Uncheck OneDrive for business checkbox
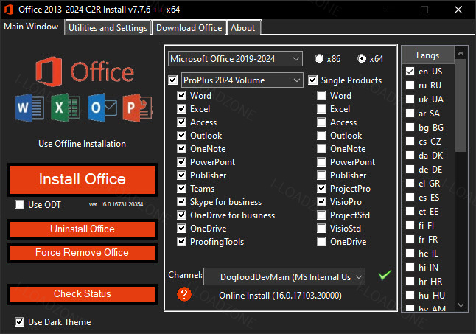 click(x=181, y=215)
